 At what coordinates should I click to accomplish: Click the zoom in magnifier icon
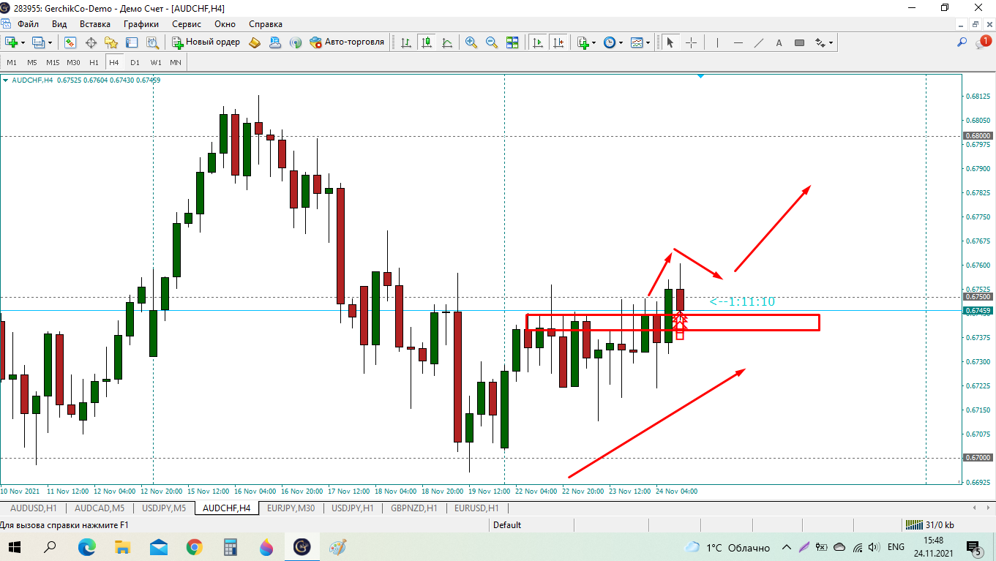coord(471,42)
